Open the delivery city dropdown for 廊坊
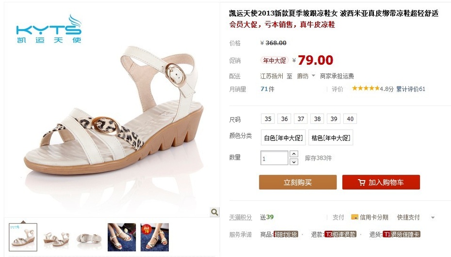Viewport: 451px width, 257px height. 306,76
